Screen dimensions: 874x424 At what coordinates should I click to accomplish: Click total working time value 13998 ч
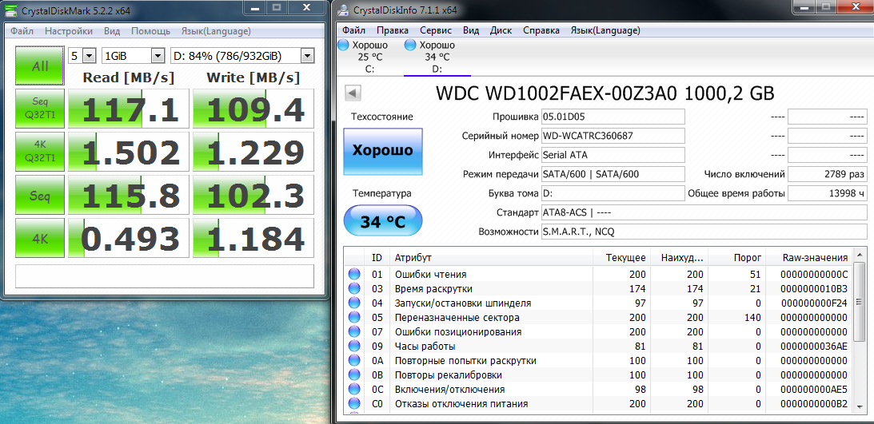click(828, 193)
